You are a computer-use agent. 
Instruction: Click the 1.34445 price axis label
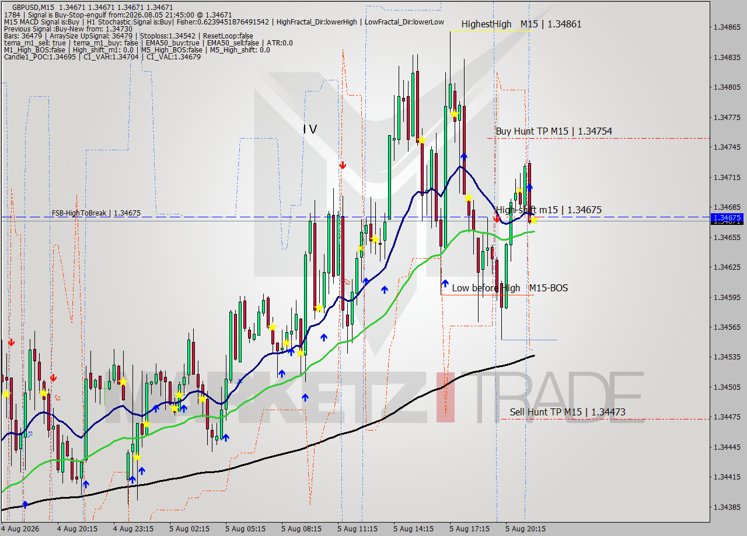(727, 447)
